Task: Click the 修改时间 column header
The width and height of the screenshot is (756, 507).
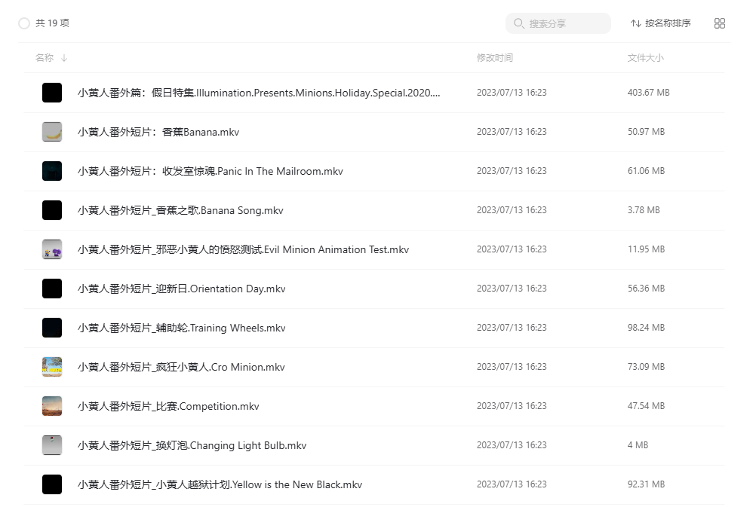Action: click(494, 58)
